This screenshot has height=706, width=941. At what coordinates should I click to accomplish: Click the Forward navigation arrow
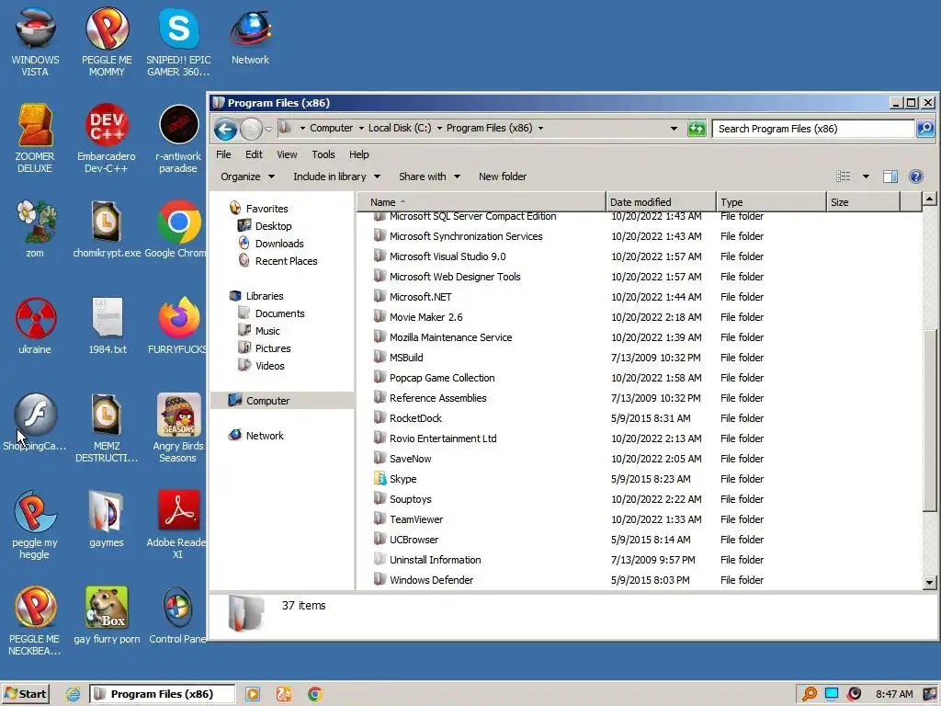251,129
